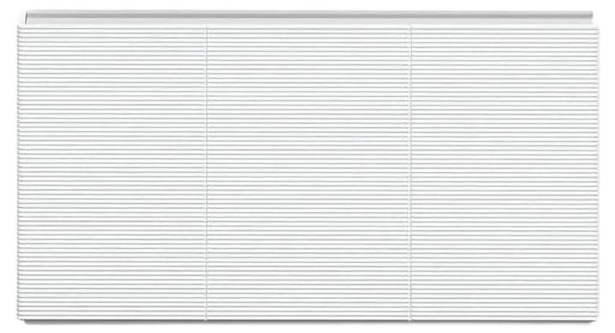
Task: Click the blind's right edge at mid-height
Action: click(x=598, y=168)
